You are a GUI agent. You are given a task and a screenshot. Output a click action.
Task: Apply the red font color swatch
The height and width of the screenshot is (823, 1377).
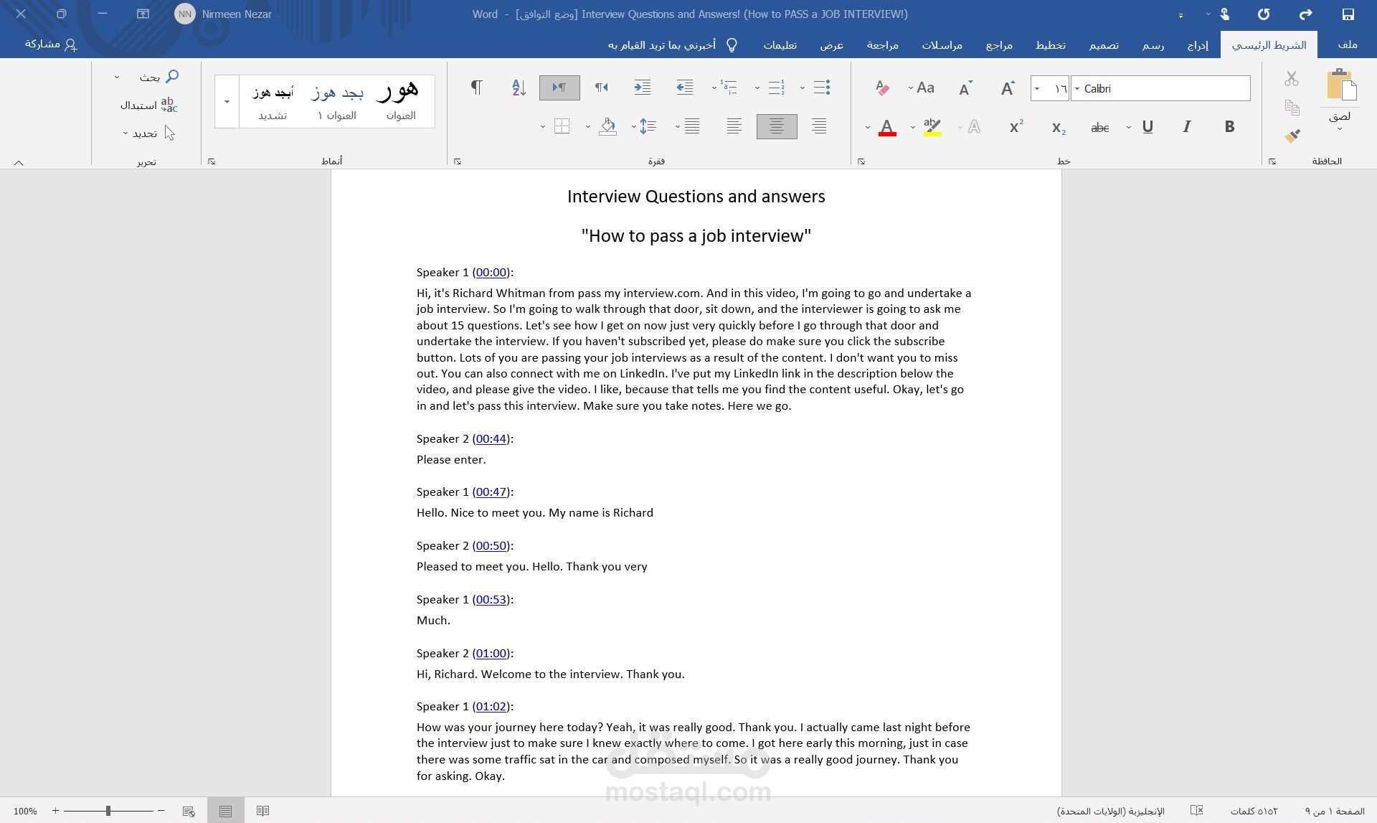tap(887, 128)
